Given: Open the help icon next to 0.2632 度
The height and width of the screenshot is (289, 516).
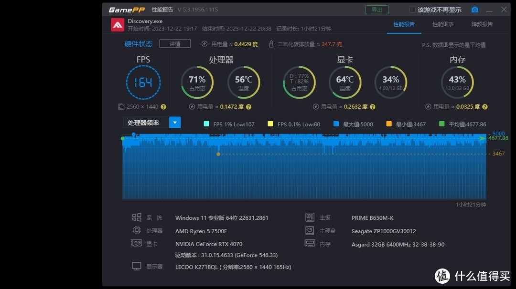Looking at the screenshot, I should pos(373,107).
